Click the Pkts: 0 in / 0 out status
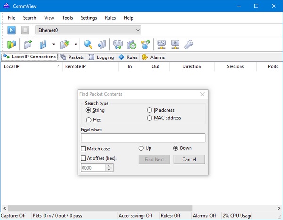 [x=58, y=216]
